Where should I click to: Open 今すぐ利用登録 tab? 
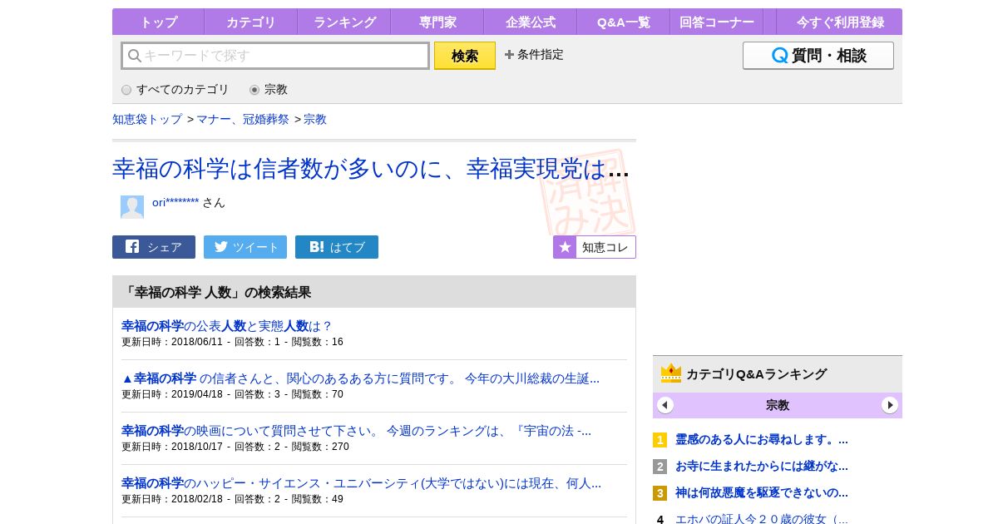click(x=840, y=22)
